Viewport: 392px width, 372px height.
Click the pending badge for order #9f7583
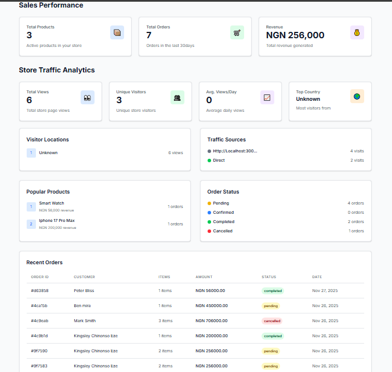click(x=271, y=366)
